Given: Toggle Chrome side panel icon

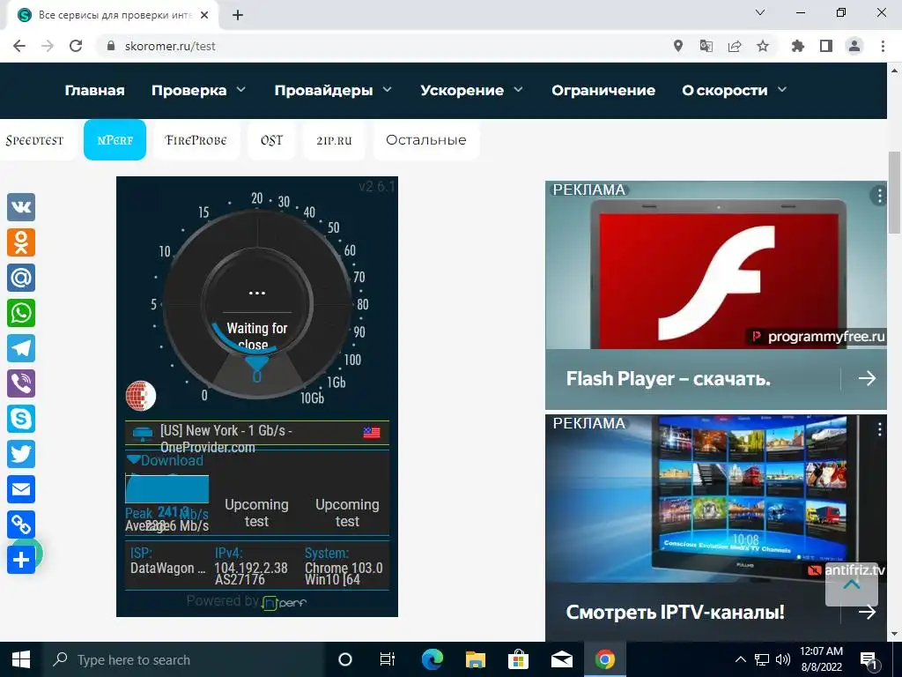Looking at the screenshot, I should (x=826, y=46).
